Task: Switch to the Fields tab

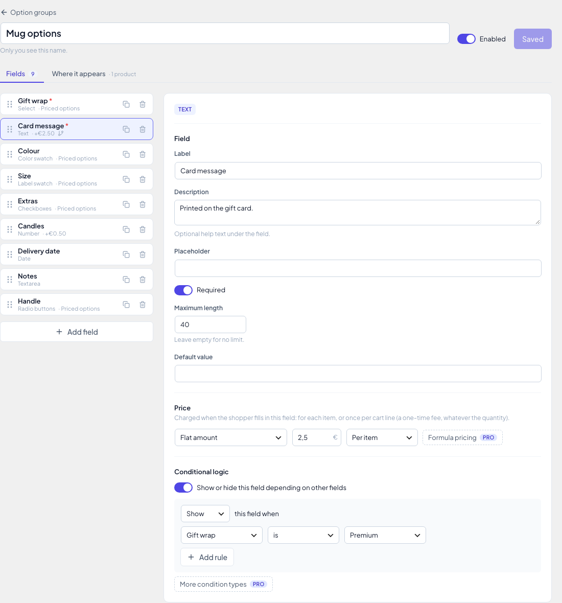Action: pos(21,74)
